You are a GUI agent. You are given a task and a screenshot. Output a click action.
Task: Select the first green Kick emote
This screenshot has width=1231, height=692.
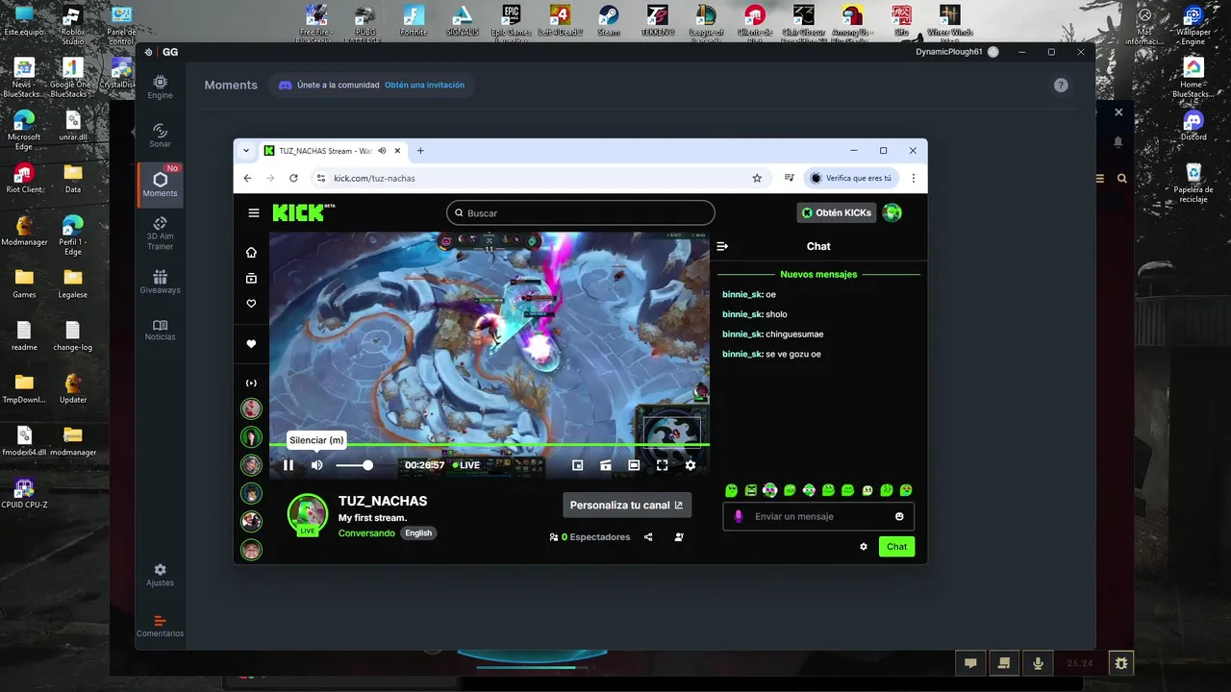click(x=732, y=490)
